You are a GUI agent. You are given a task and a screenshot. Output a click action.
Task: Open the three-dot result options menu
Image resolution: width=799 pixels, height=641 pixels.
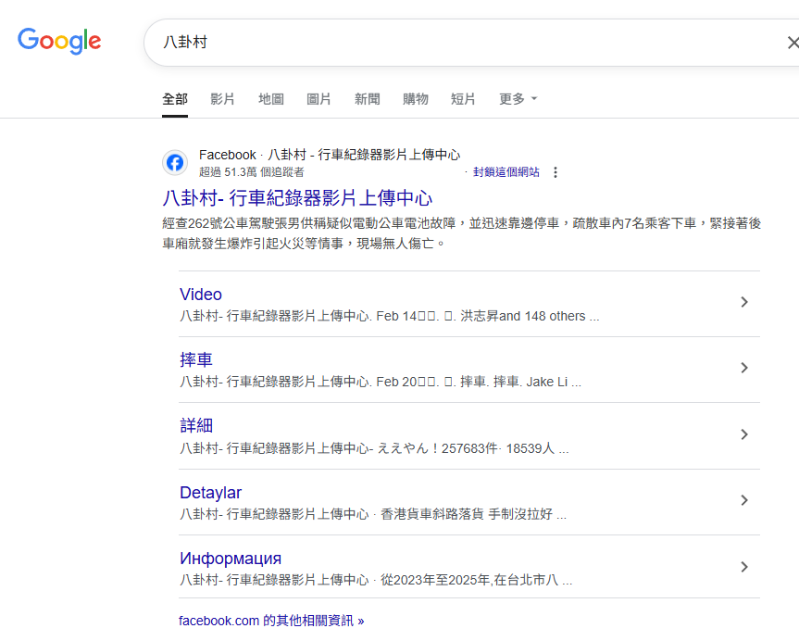pos(556,172)
